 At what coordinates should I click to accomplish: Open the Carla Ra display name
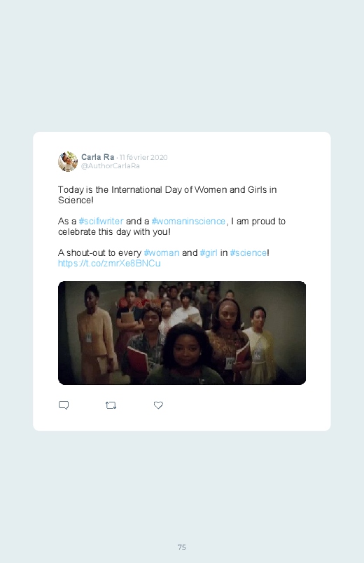tap(97, 157)
